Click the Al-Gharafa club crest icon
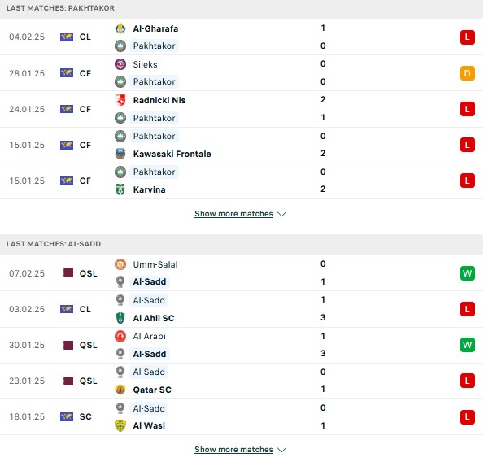The image size is (484, 466). (120, 28)
